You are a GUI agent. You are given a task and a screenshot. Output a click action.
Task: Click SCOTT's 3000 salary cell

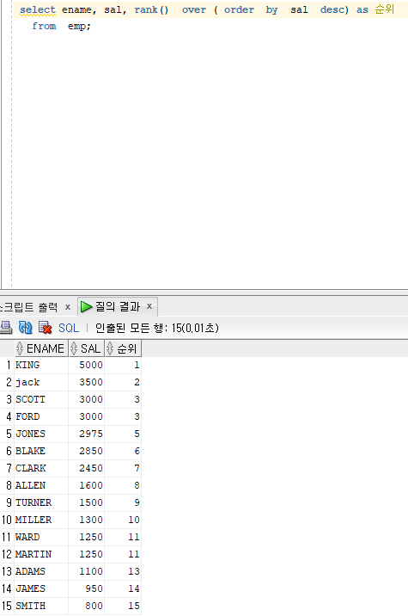point(87,399)
